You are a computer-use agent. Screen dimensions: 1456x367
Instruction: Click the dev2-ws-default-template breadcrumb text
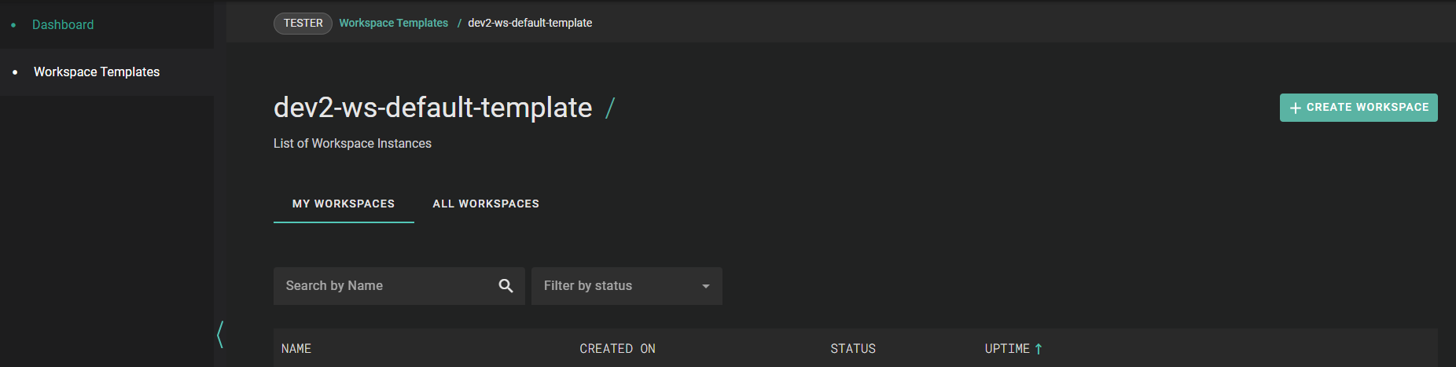[x=530, y=24]
